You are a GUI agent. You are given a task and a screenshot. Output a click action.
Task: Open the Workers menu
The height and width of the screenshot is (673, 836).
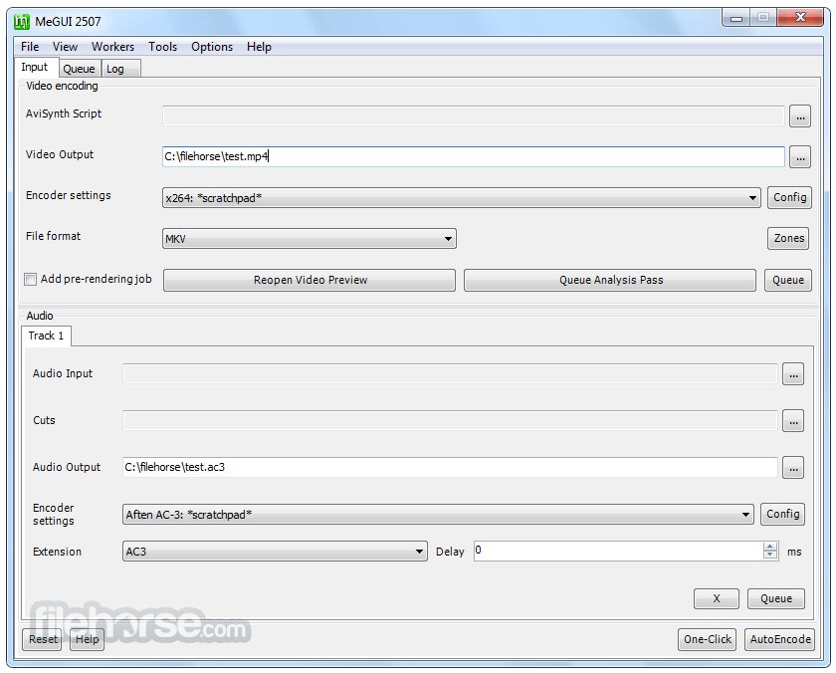click(x=113, y=47)
